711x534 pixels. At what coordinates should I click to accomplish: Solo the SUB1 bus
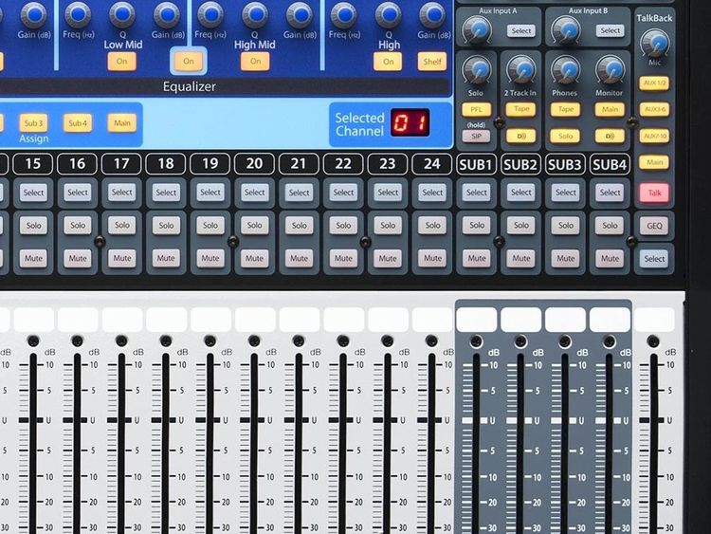coord(477,225)
